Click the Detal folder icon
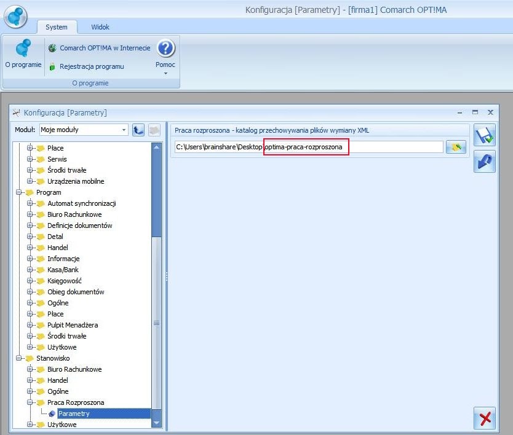 coord(41,237)
